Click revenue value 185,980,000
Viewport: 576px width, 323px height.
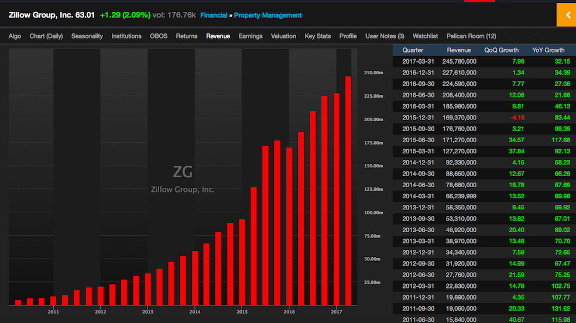pos(459,106)
